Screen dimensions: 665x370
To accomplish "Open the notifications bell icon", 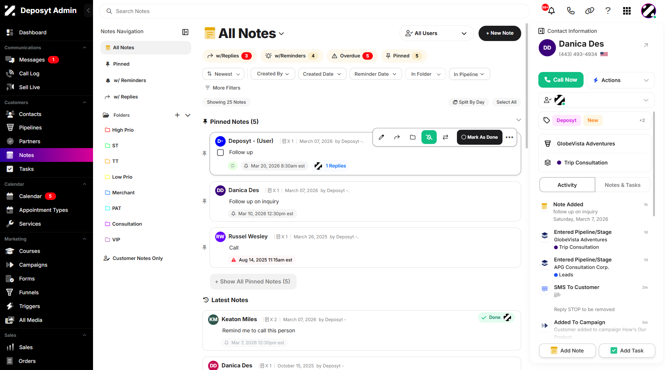I will coord(551,11).
